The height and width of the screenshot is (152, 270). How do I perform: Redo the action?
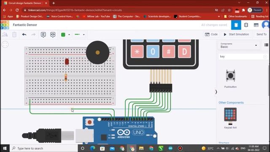coord(33,35)
